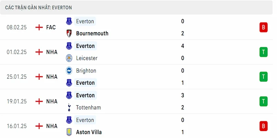Click green T badge for Tottenham match
Screen dimensions: 277x138
point(263,101)
